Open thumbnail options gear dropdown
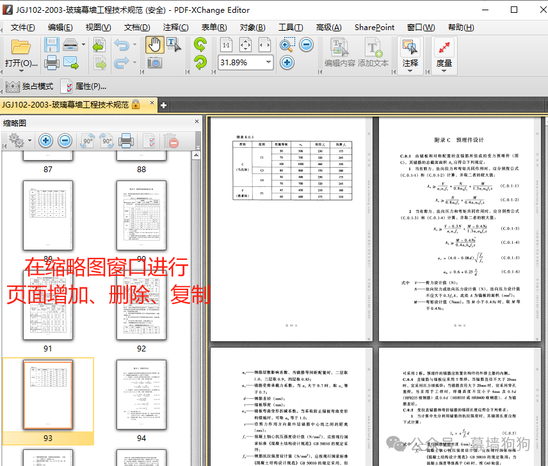The image size is (548, 466). pos(18,141)
